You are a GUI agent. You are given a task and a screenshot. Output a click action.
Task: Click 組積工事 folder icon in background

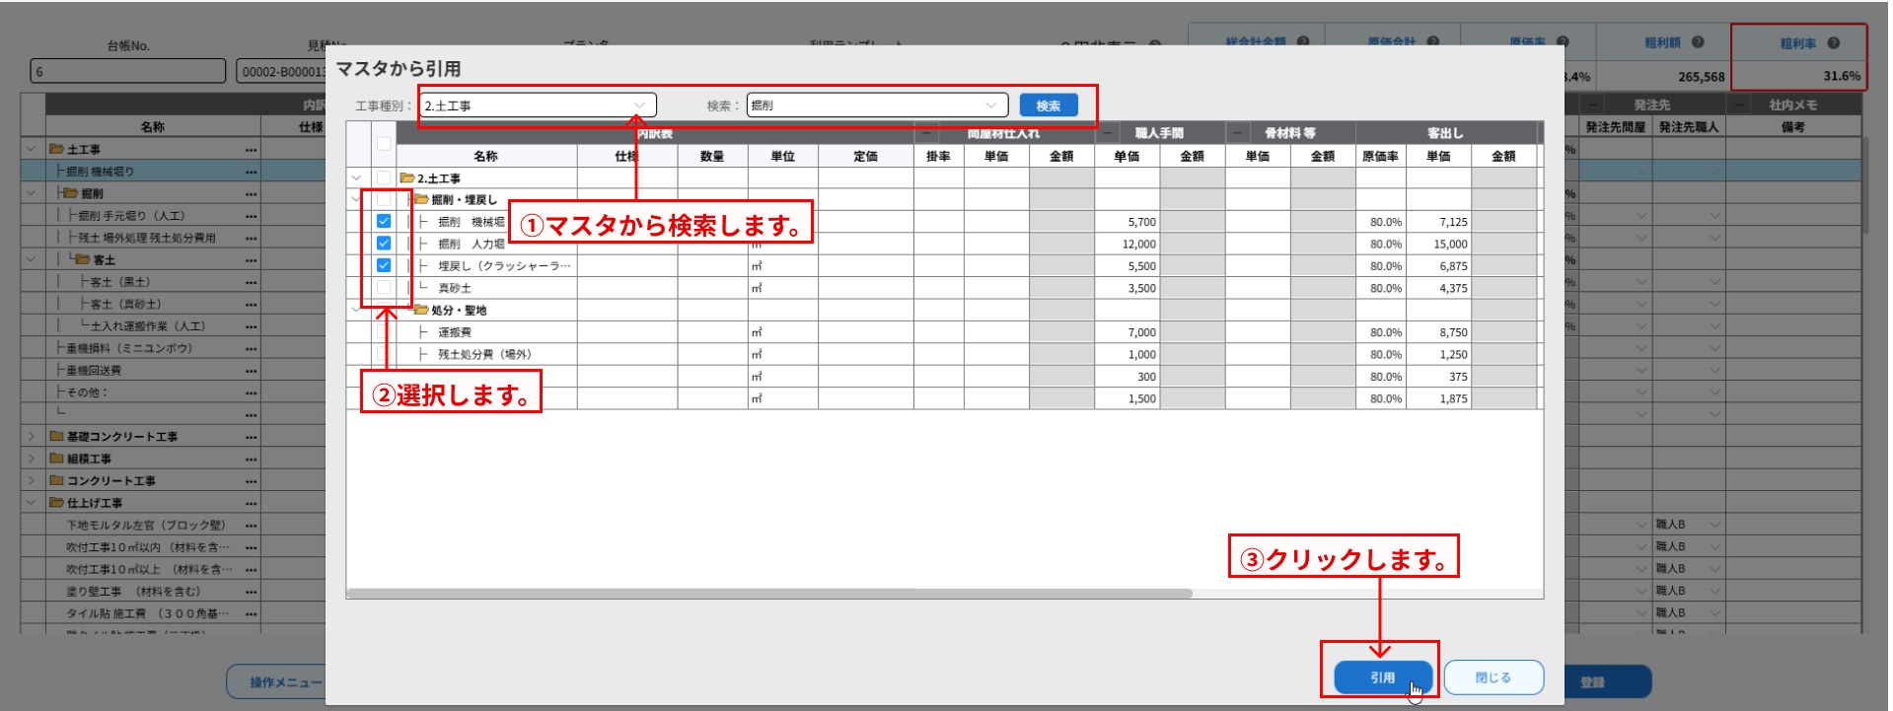tap(57, 459)
